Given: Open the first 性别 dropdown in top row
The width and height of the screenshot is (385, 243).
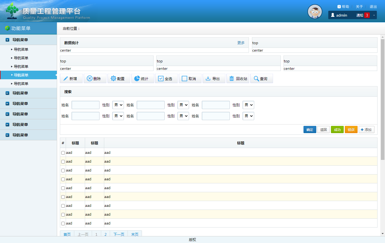Looking at the screenshot, I should [118, 105].
